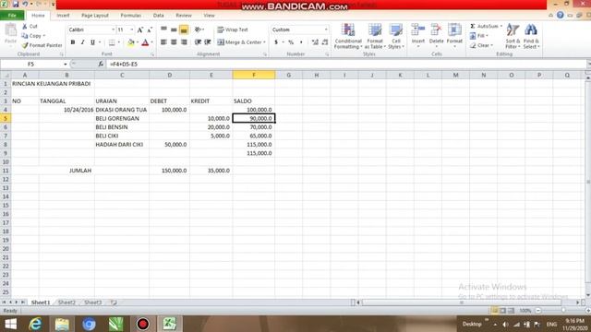Open Cell Styles gallery
This screenshot has height=332, width=591.
coord(396,36)
